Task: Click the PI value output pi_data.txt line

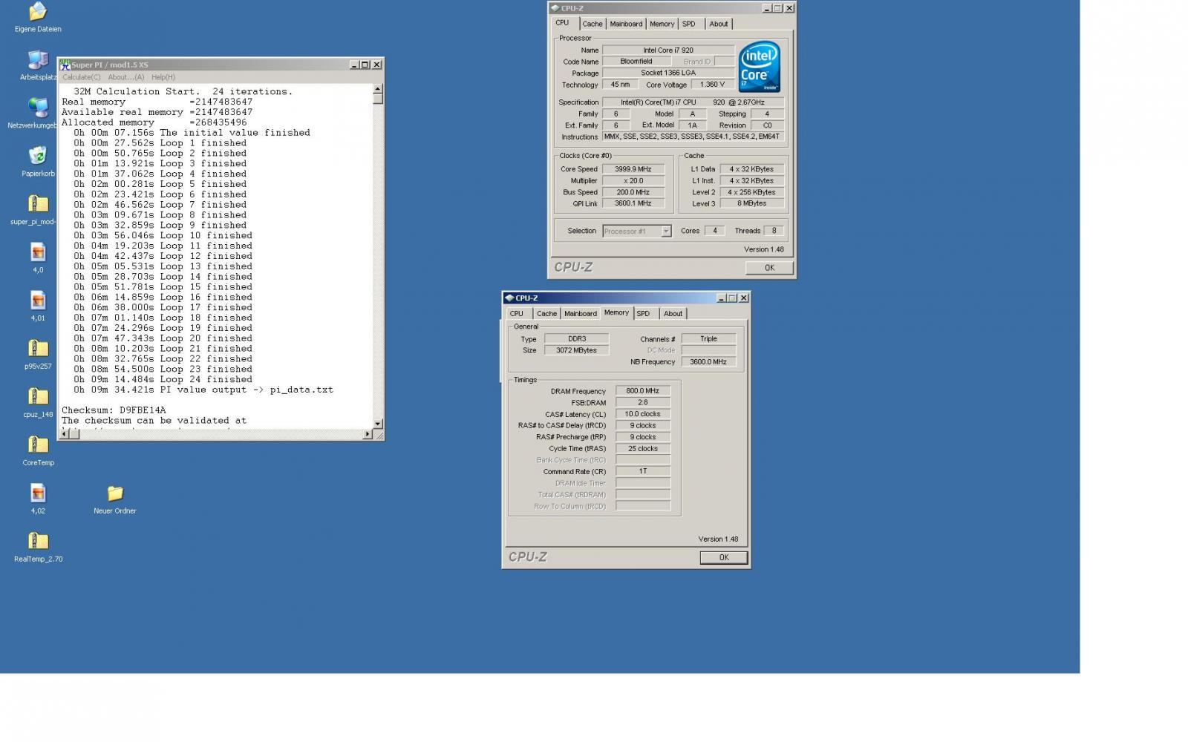Action: [203, 390]
